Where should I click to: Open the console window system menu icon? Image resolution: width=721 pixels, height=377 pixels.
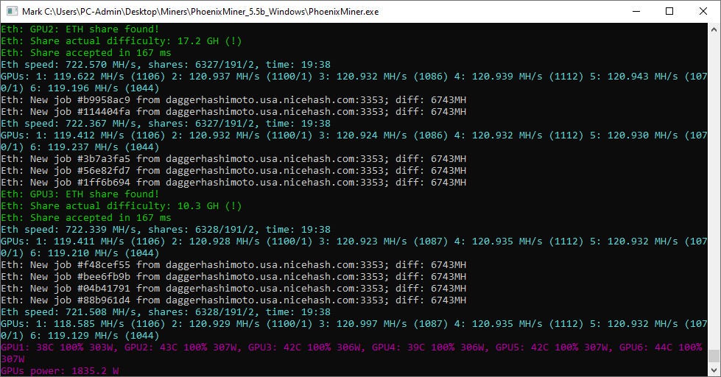tap(12, 11)
